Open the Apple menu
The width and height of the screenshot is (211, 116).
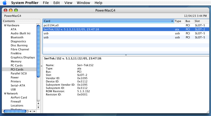(x=4, y=3)
